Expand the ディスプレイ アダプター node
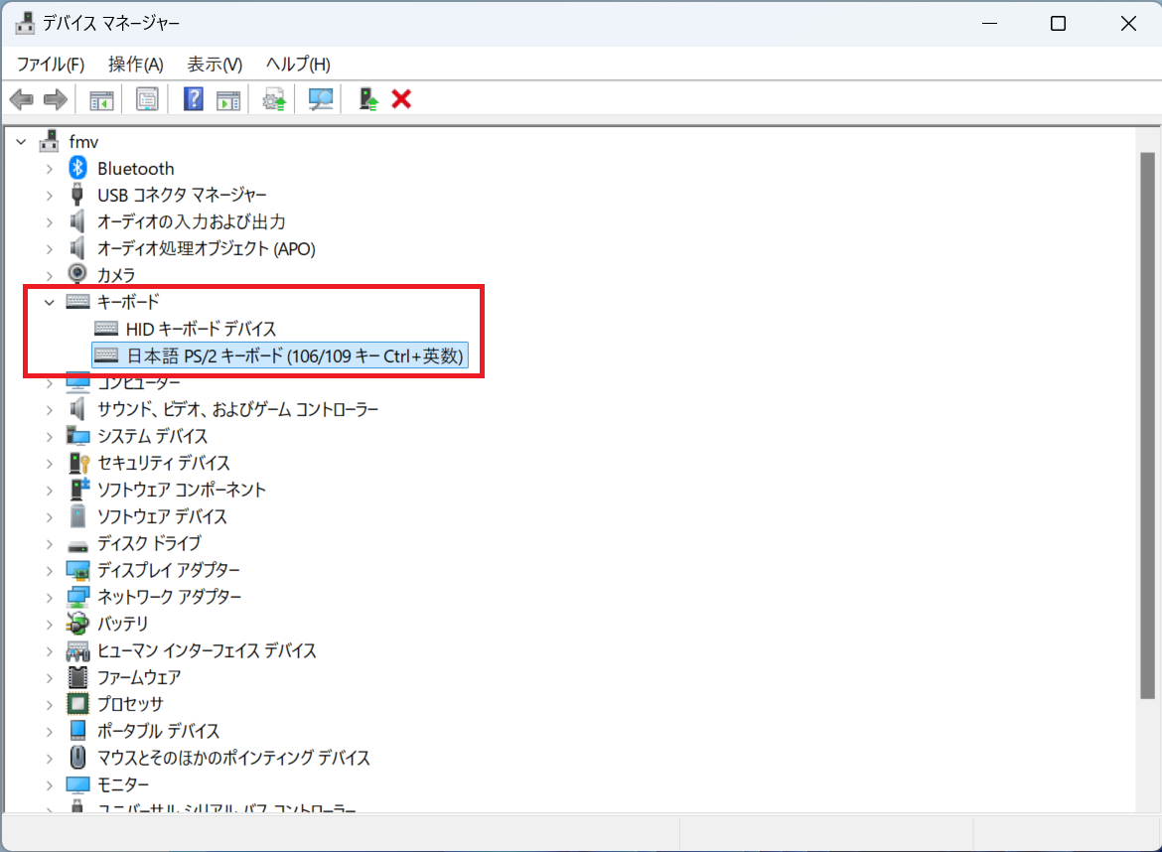Image resolution: width=1162 pixels, height=852 pixels. (x=49, y=570)
